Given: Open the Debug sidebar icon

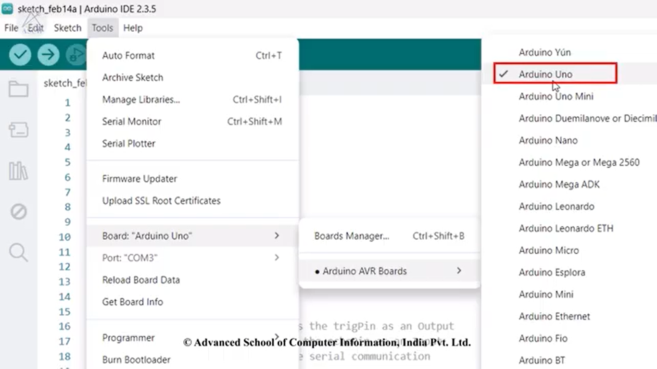Looking at the screenshot, I should tap(18, 211).
